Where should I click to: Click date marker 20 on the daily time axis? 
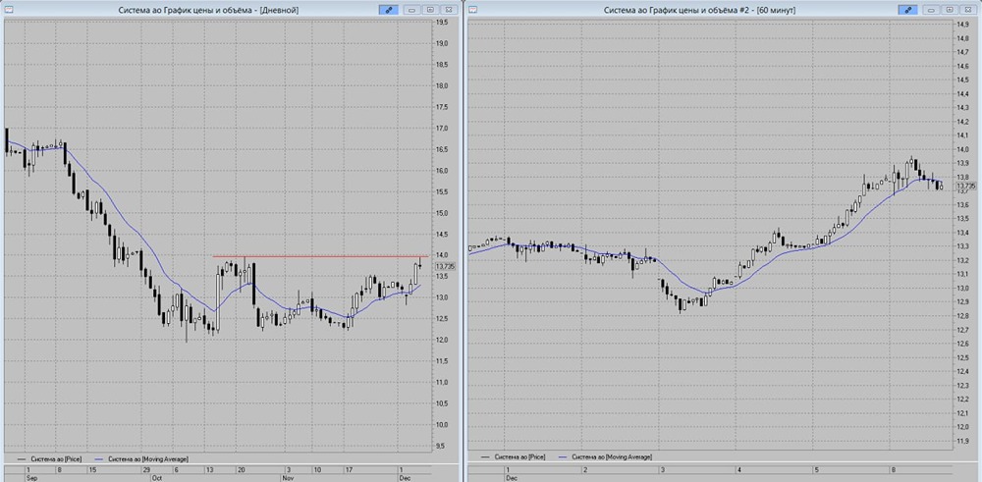click(242, 469)
